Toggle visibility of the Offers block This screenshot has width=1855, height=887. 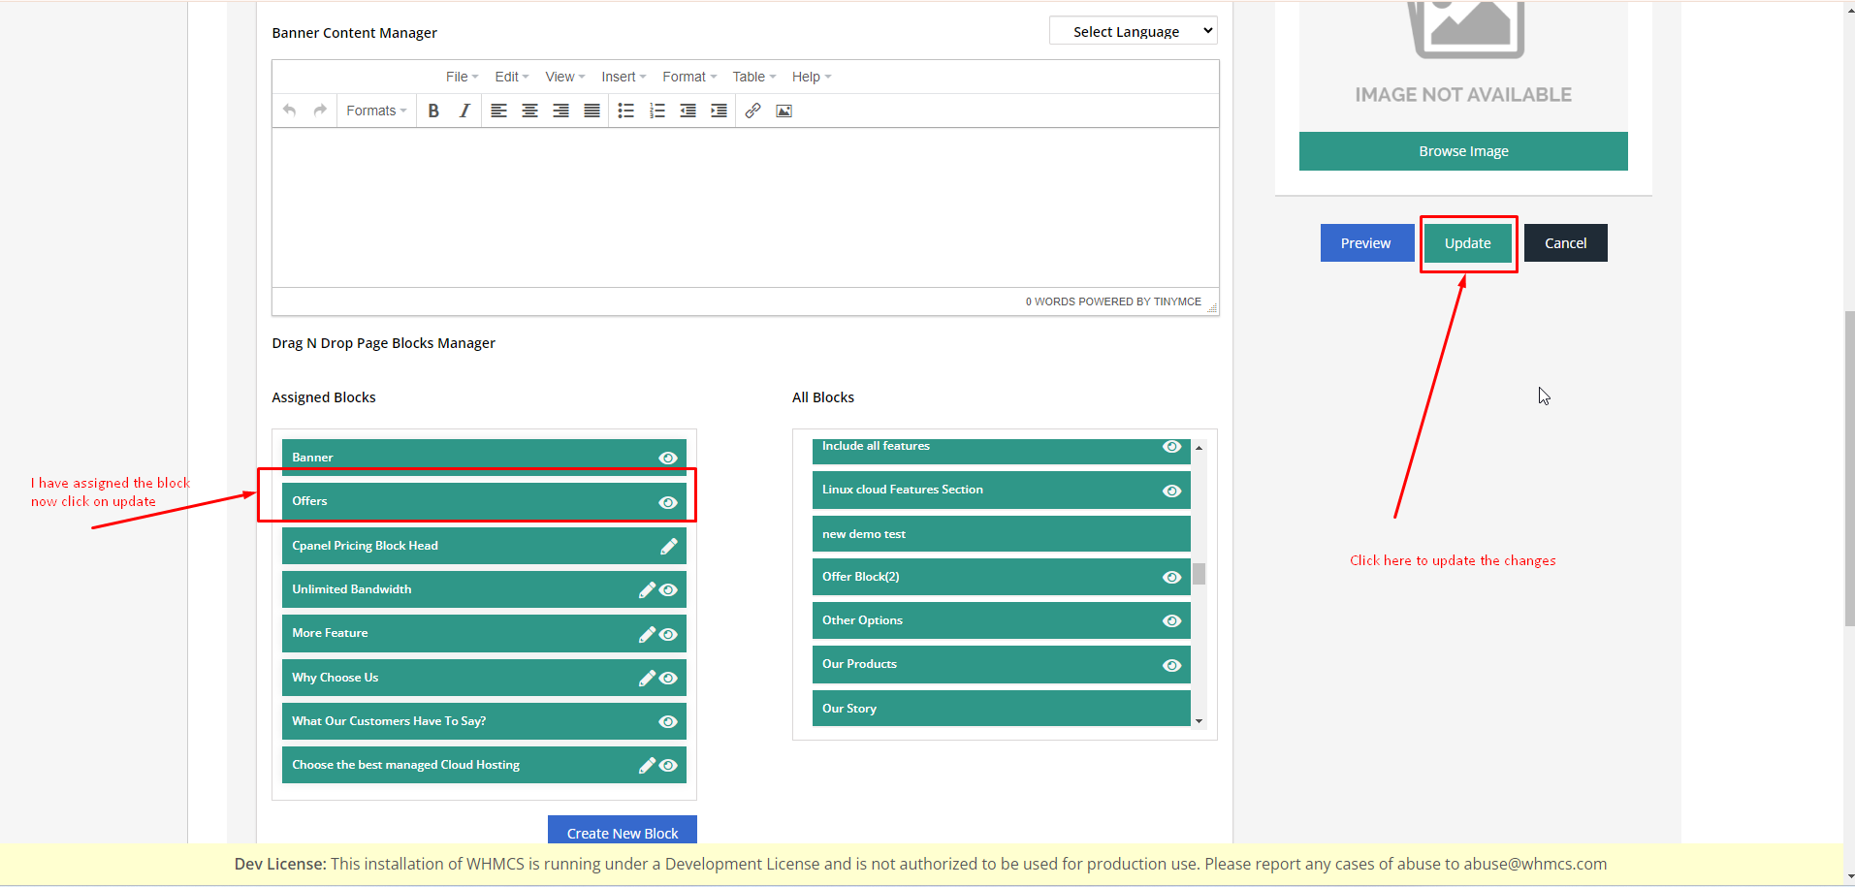click(668, 502)
